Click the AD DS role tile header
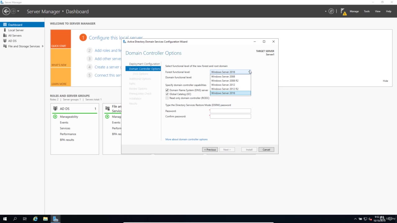 [74, 109]
